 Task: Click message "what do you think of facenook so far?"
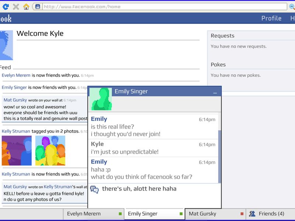tap(142, 177)
